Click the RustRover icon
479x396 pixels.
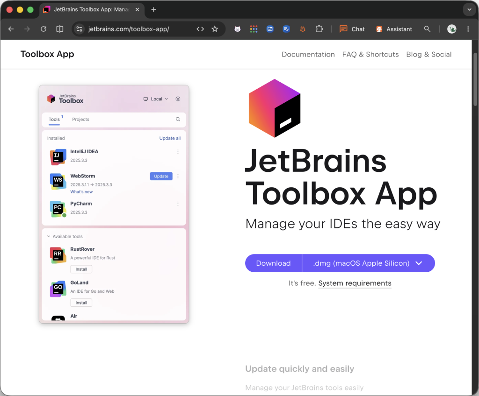pyautogui.click(x=58, y=255)
